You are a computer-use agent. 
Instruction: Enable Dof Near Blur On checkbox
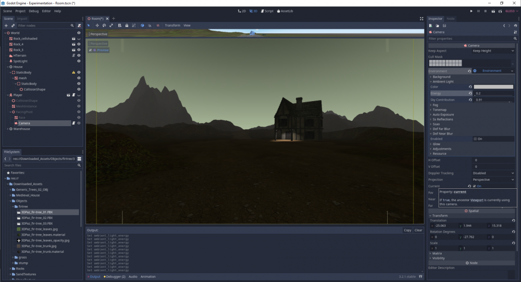coord(475,139)
